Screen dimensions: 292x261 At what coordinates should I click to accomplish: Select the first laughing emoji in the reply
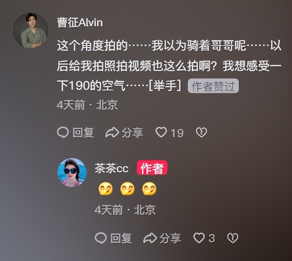(x=105, y=189)
